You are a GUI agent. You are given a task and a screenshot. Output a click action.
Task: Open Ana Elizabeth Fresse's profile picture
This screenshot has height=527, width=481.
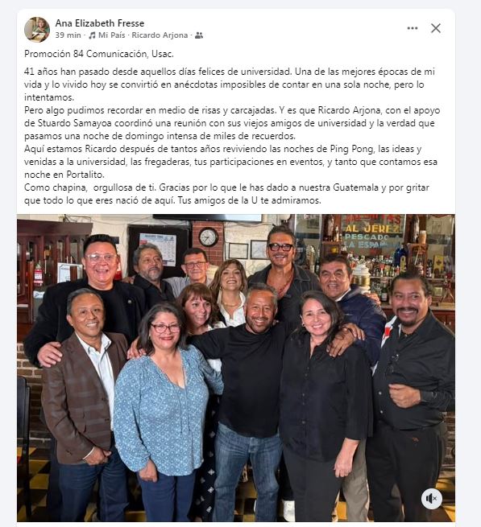pyautogui.click(x=37, y=29)
